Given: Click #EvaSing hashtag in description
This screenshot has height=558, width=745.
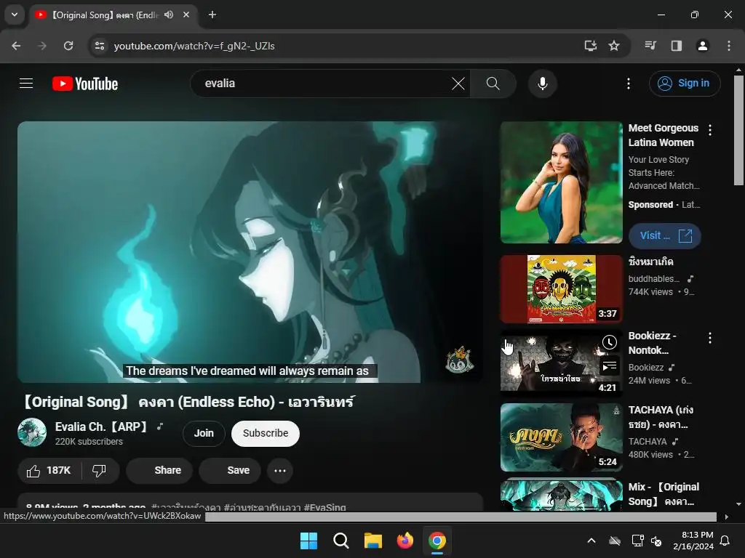Looking at the screenshot, I should (x=324, y=507).
